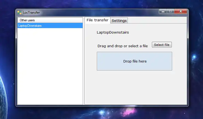203x119 pixels.
Task: Click the LocTransfer app icon in title bar
Action: [x=19, y=13]
